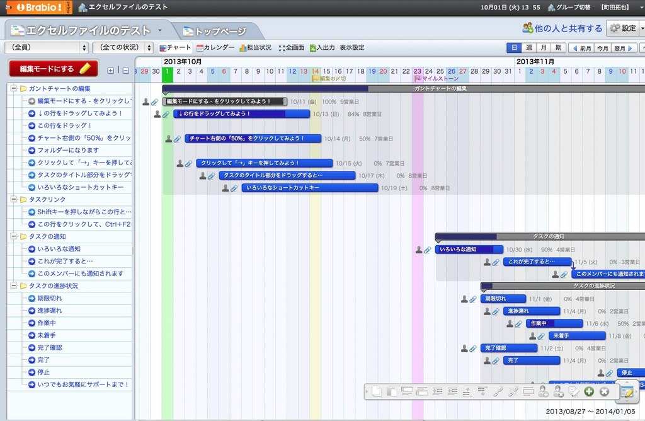
Task: Open the 入出力 import/export menu
Action: coord(322,48)
